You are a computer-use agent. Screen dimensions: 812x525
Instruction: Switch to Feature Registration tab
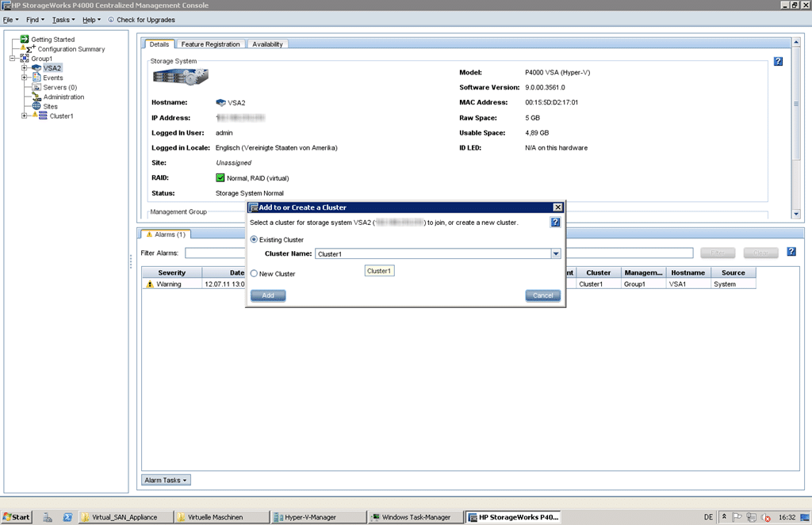point(210,44)
